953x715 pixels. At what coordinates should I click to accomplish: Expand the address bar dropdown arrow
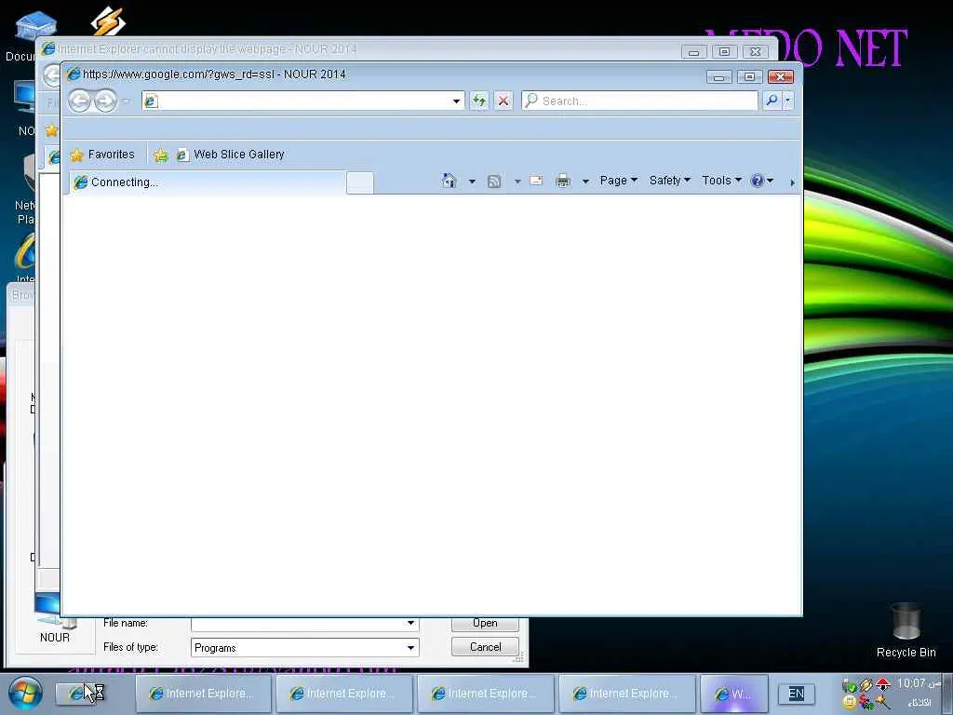tap(456, 101)
